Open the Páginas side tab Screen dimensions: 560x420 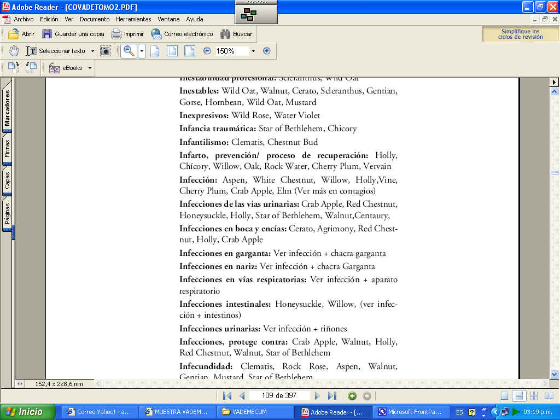tap(7, 214)
